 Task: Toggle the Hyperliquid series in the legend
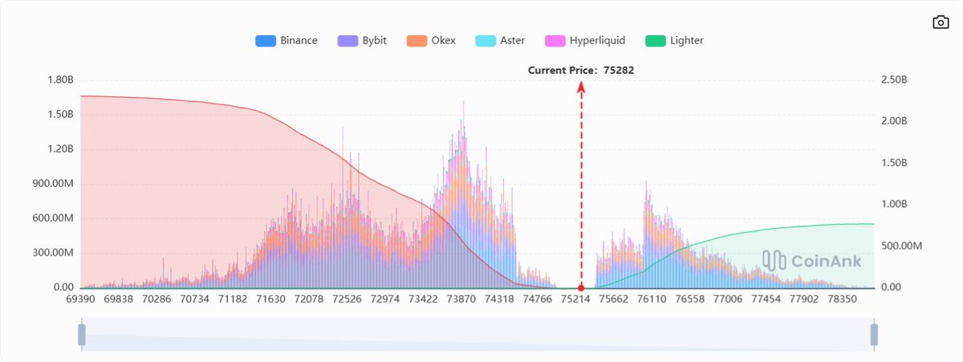pos(585,40)
